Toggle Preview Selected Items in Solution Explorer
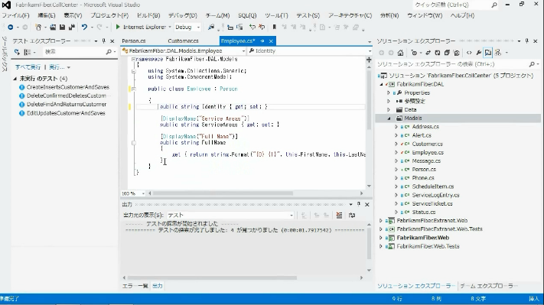The width and height of the screenshot is (544, 305). [488, 53]
